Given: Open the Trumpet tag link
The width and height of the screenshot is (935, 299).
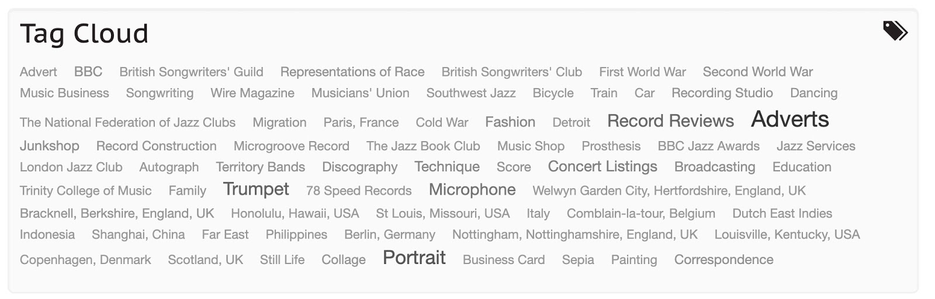Looking at the screenshot, I should click(256, 189).
